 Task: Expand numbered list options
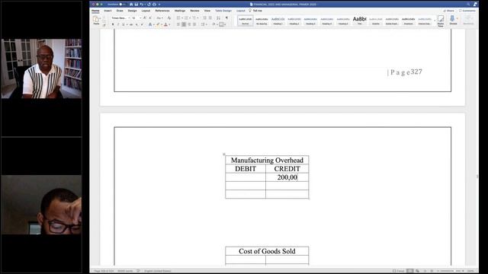pos(190,18)
